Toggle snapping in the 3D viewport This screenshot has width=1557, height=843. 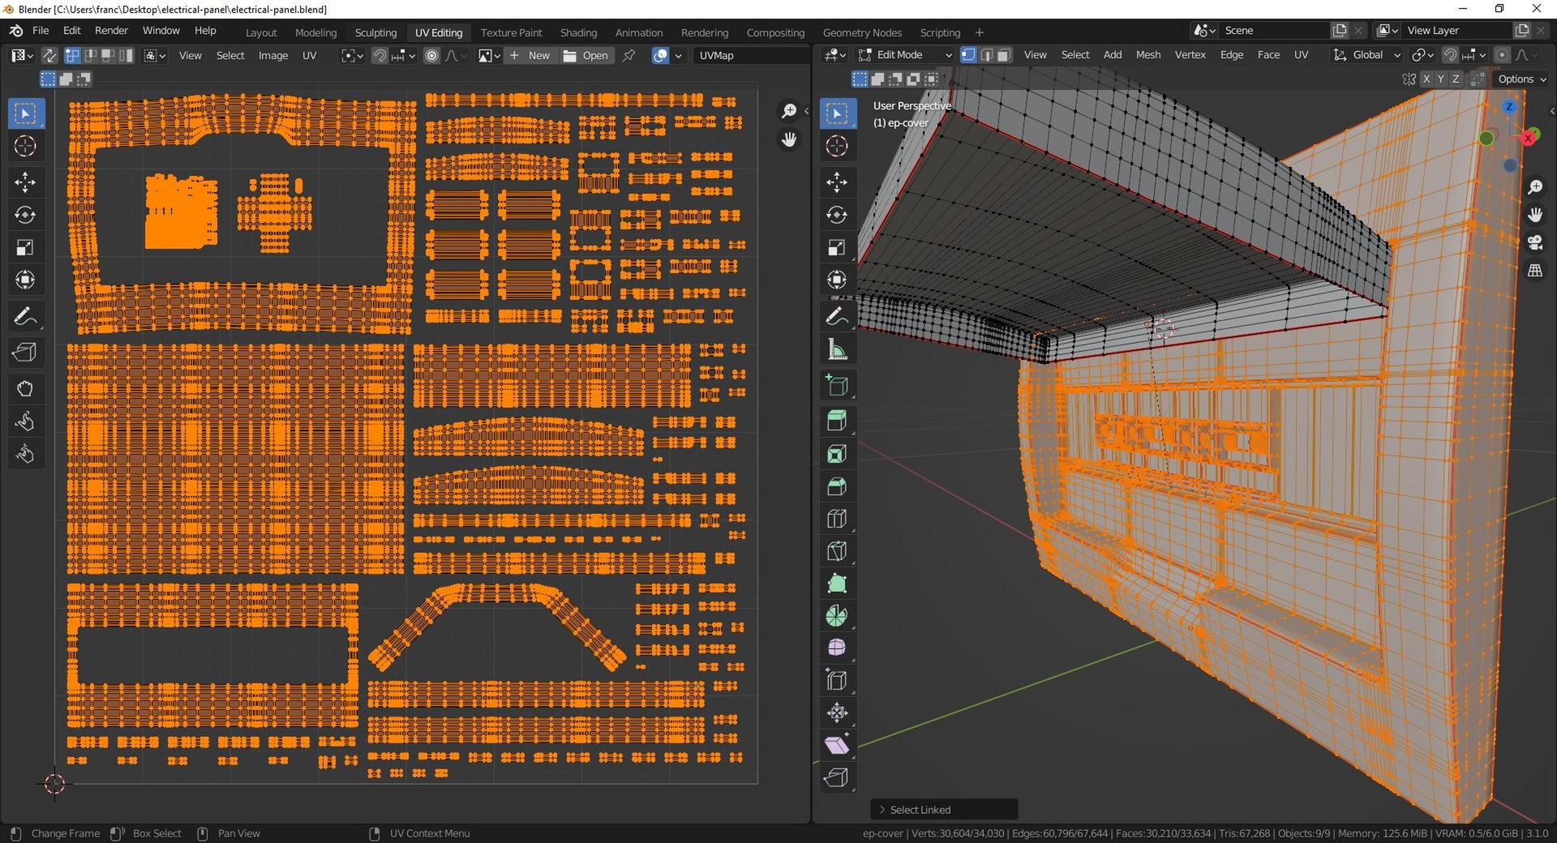(1450, 55)
